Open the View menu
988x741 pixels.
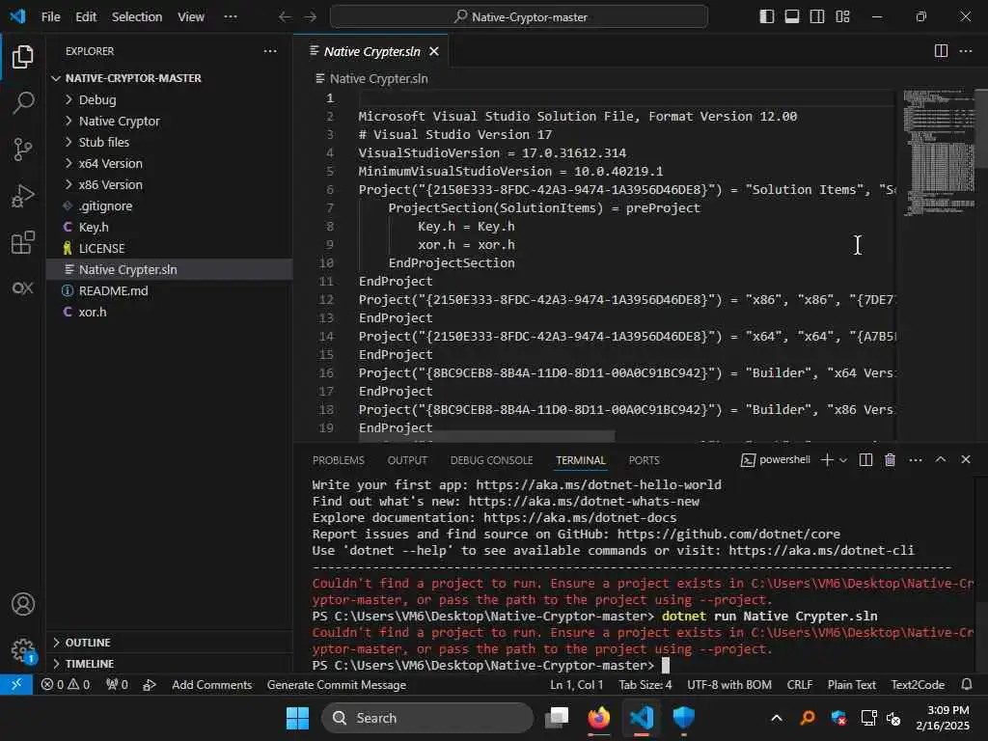191,17
